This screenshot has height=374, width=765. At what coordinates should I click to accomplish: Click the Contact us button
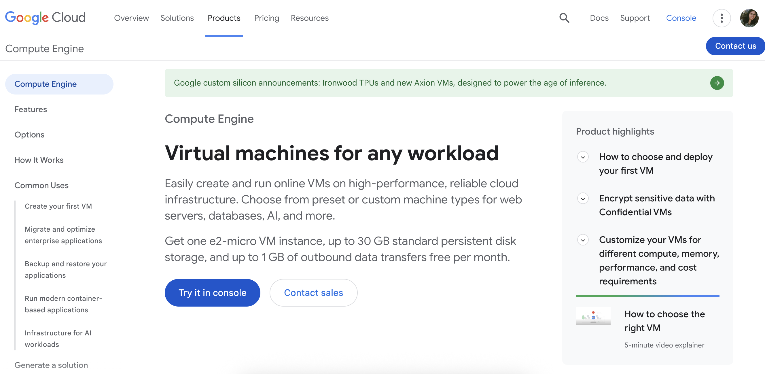pyautogui.click(x=735, y=46)
